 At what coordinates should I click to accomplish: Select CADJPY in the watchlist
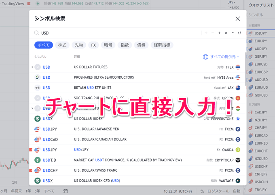pos(261,112)
